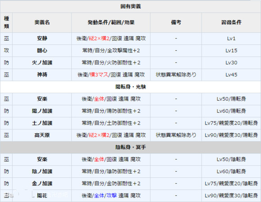Screen dimensions: 261x202
Task: Select the 高天原 skill name cell
Action: [42, 135]
